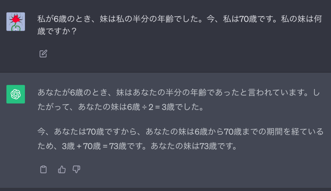Toggle negative feedback on the response
The height and width of the screenshot is (191, 331).
click(x=77, y=169)
